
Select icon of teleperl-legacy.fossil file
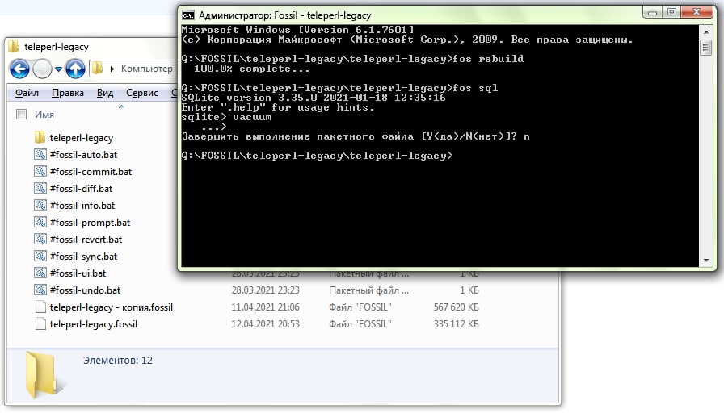coord(40,324)
